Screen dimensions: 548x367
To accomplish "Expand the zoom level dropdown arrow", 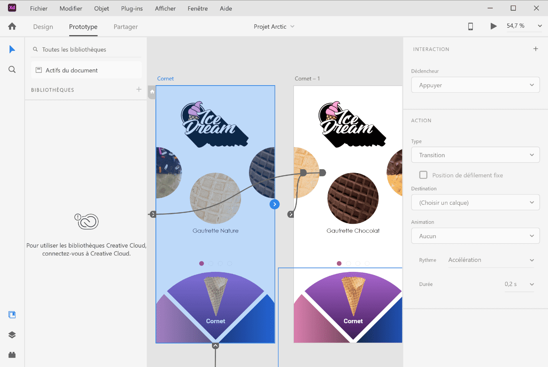I will 540,26.
